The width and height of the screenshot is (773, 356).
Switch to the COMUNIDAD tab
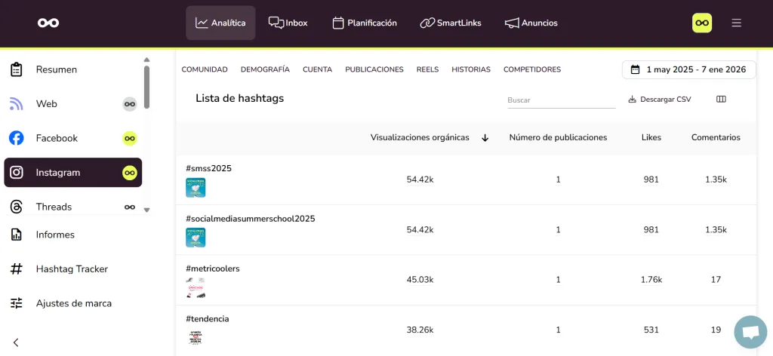pyautogui.click(x=205, y=69)
